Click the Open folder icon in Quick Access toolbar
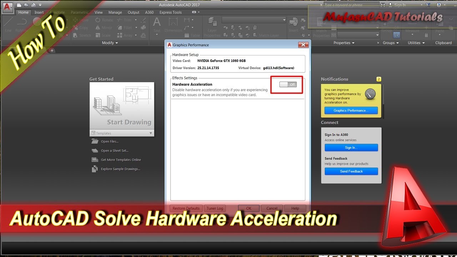 26,5
